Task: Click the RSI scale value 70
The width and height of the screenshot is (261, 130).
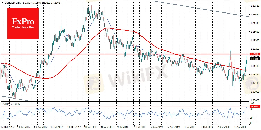Action: pos(252,109)
